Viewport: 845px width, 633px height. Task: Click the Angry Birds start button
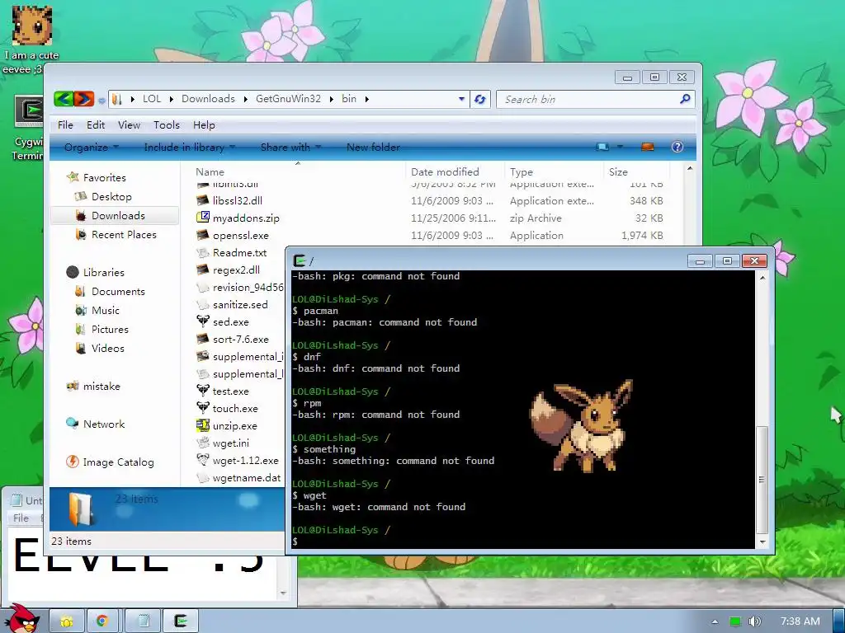24,619
